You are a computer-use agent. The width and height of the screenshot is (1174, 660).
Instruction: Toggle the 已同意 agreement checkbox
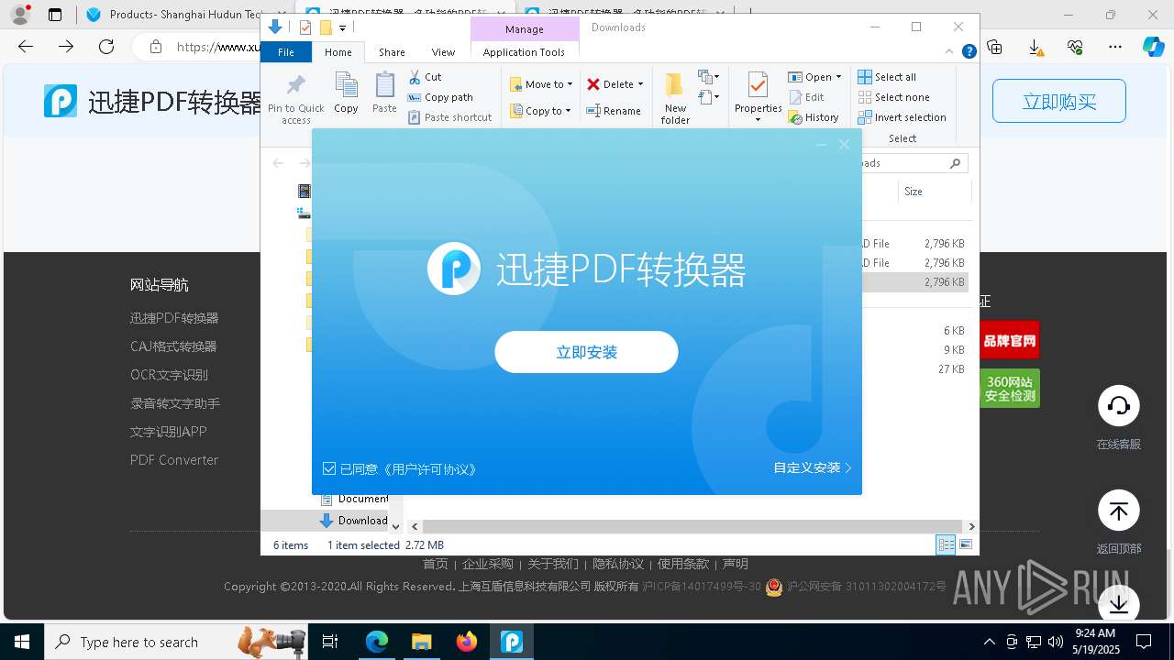[x=329, y=468]
